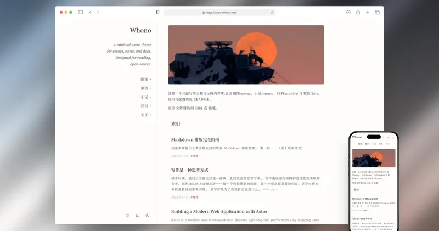Open the Safari downloads list
Image resolution: width=439 pixels, height=231 pixels.
(348, 12)
